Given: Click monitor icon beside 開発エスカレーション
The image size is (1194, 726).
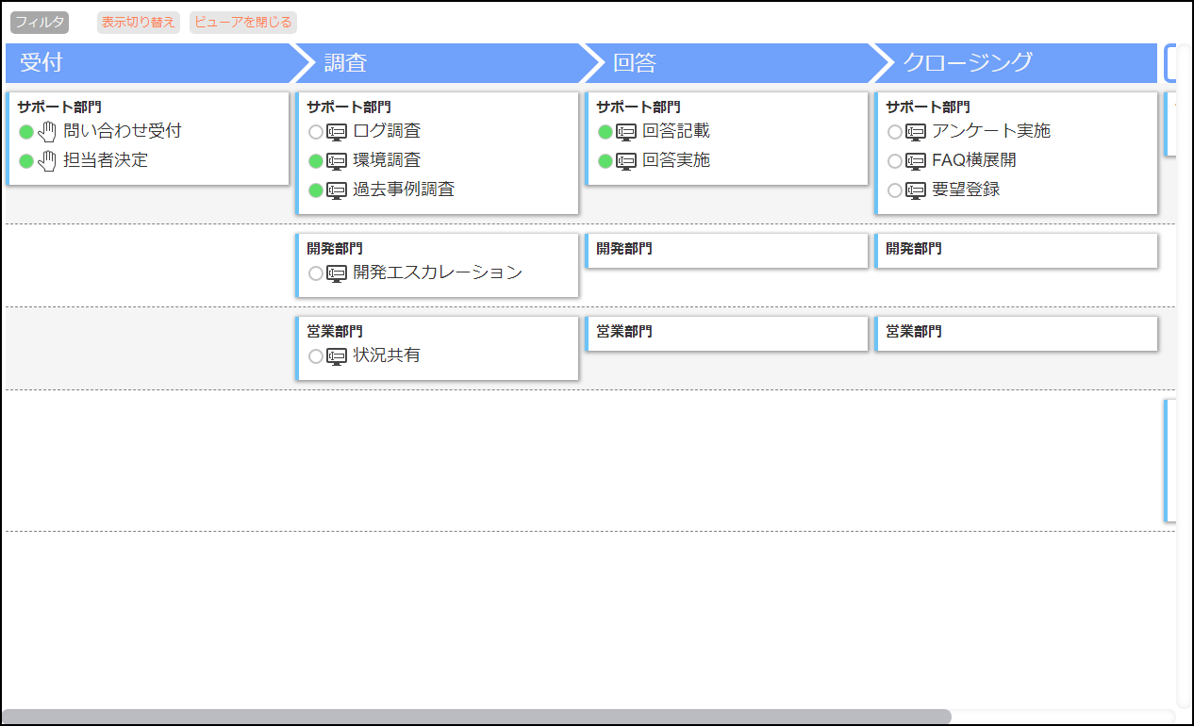Looking at the screenshot, I should click(x=337, y=273).
